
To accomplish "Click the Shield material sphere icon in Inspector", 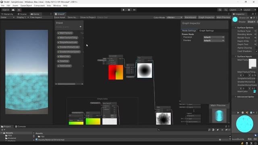I will tap(235, 19).
